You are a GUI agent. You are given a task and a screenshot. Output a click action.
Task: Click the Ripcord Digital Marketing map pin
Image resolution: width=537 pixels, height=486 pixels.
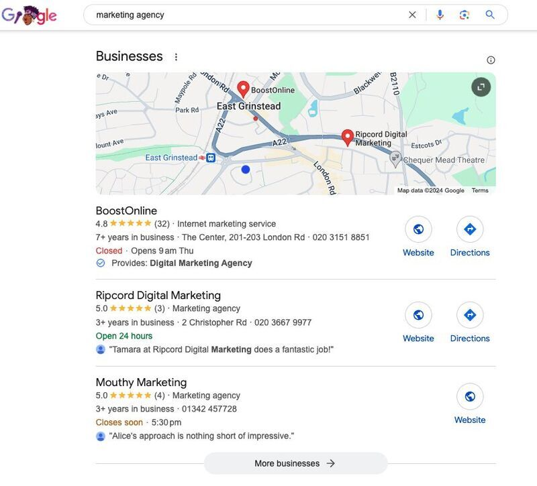point(348,138)
